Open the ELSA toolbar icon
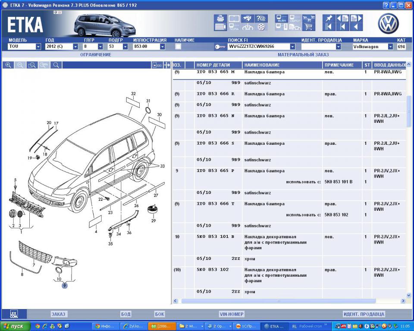Image resolution: width=414 pixels, height=331 pixels. click(282, 19)
